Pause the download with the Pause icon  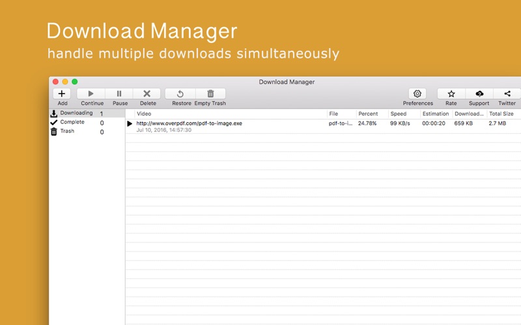[x=119, y=94]
